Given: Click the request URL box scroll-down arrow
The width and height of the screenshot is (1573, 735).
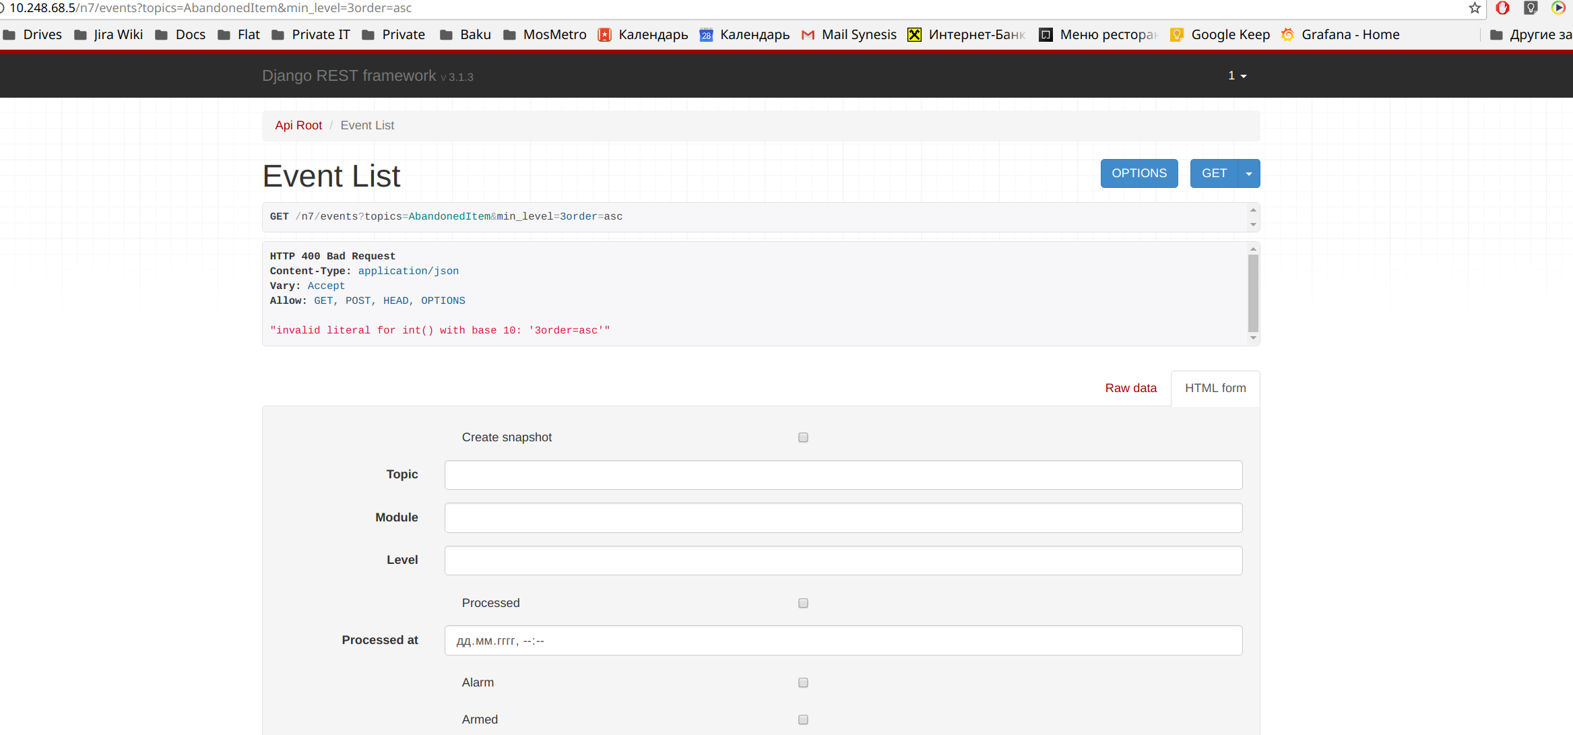Looking at the screenshot, I should tap(1253, 225).
